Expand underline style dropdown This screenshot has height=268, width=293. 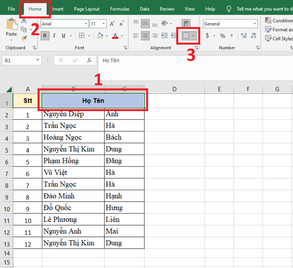(71, 36)
